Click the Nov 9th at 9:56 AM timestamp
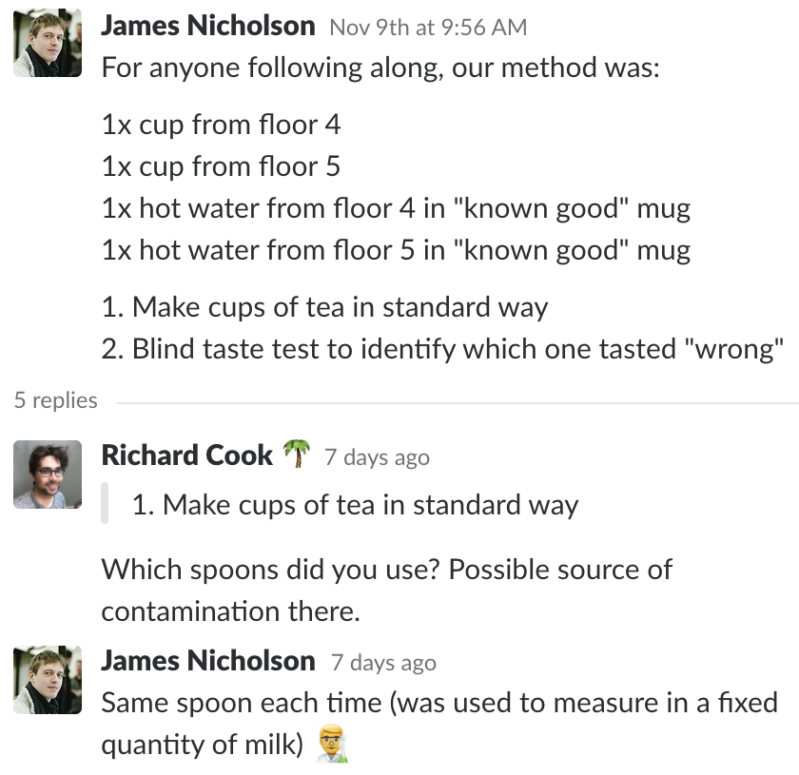 428,28
